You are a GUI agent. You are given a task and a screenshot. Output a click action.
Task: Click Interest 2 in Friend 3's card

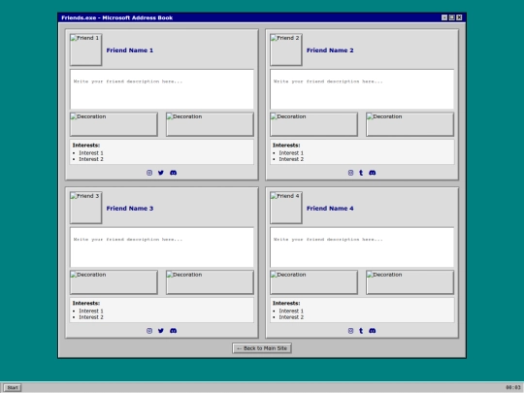click(x=91, y=317)
